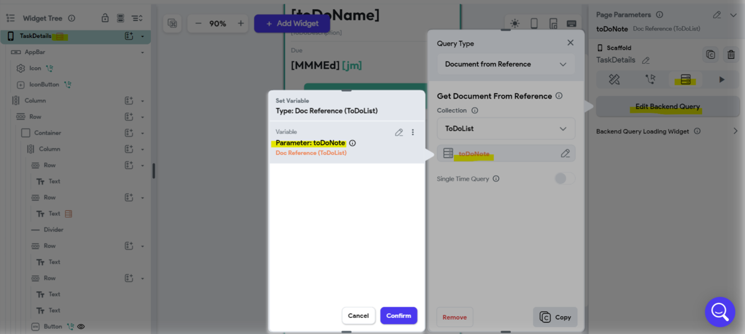Edit page parameters pencil icon
The width and height of the screenshot is (745, 334).
click(x=717, y=15)
